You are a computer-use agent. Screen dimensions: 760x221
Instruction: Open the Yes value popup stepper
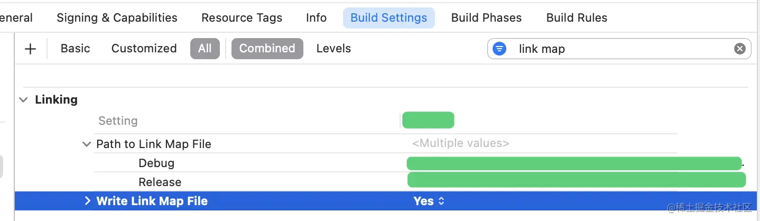[x=441, y=201]
